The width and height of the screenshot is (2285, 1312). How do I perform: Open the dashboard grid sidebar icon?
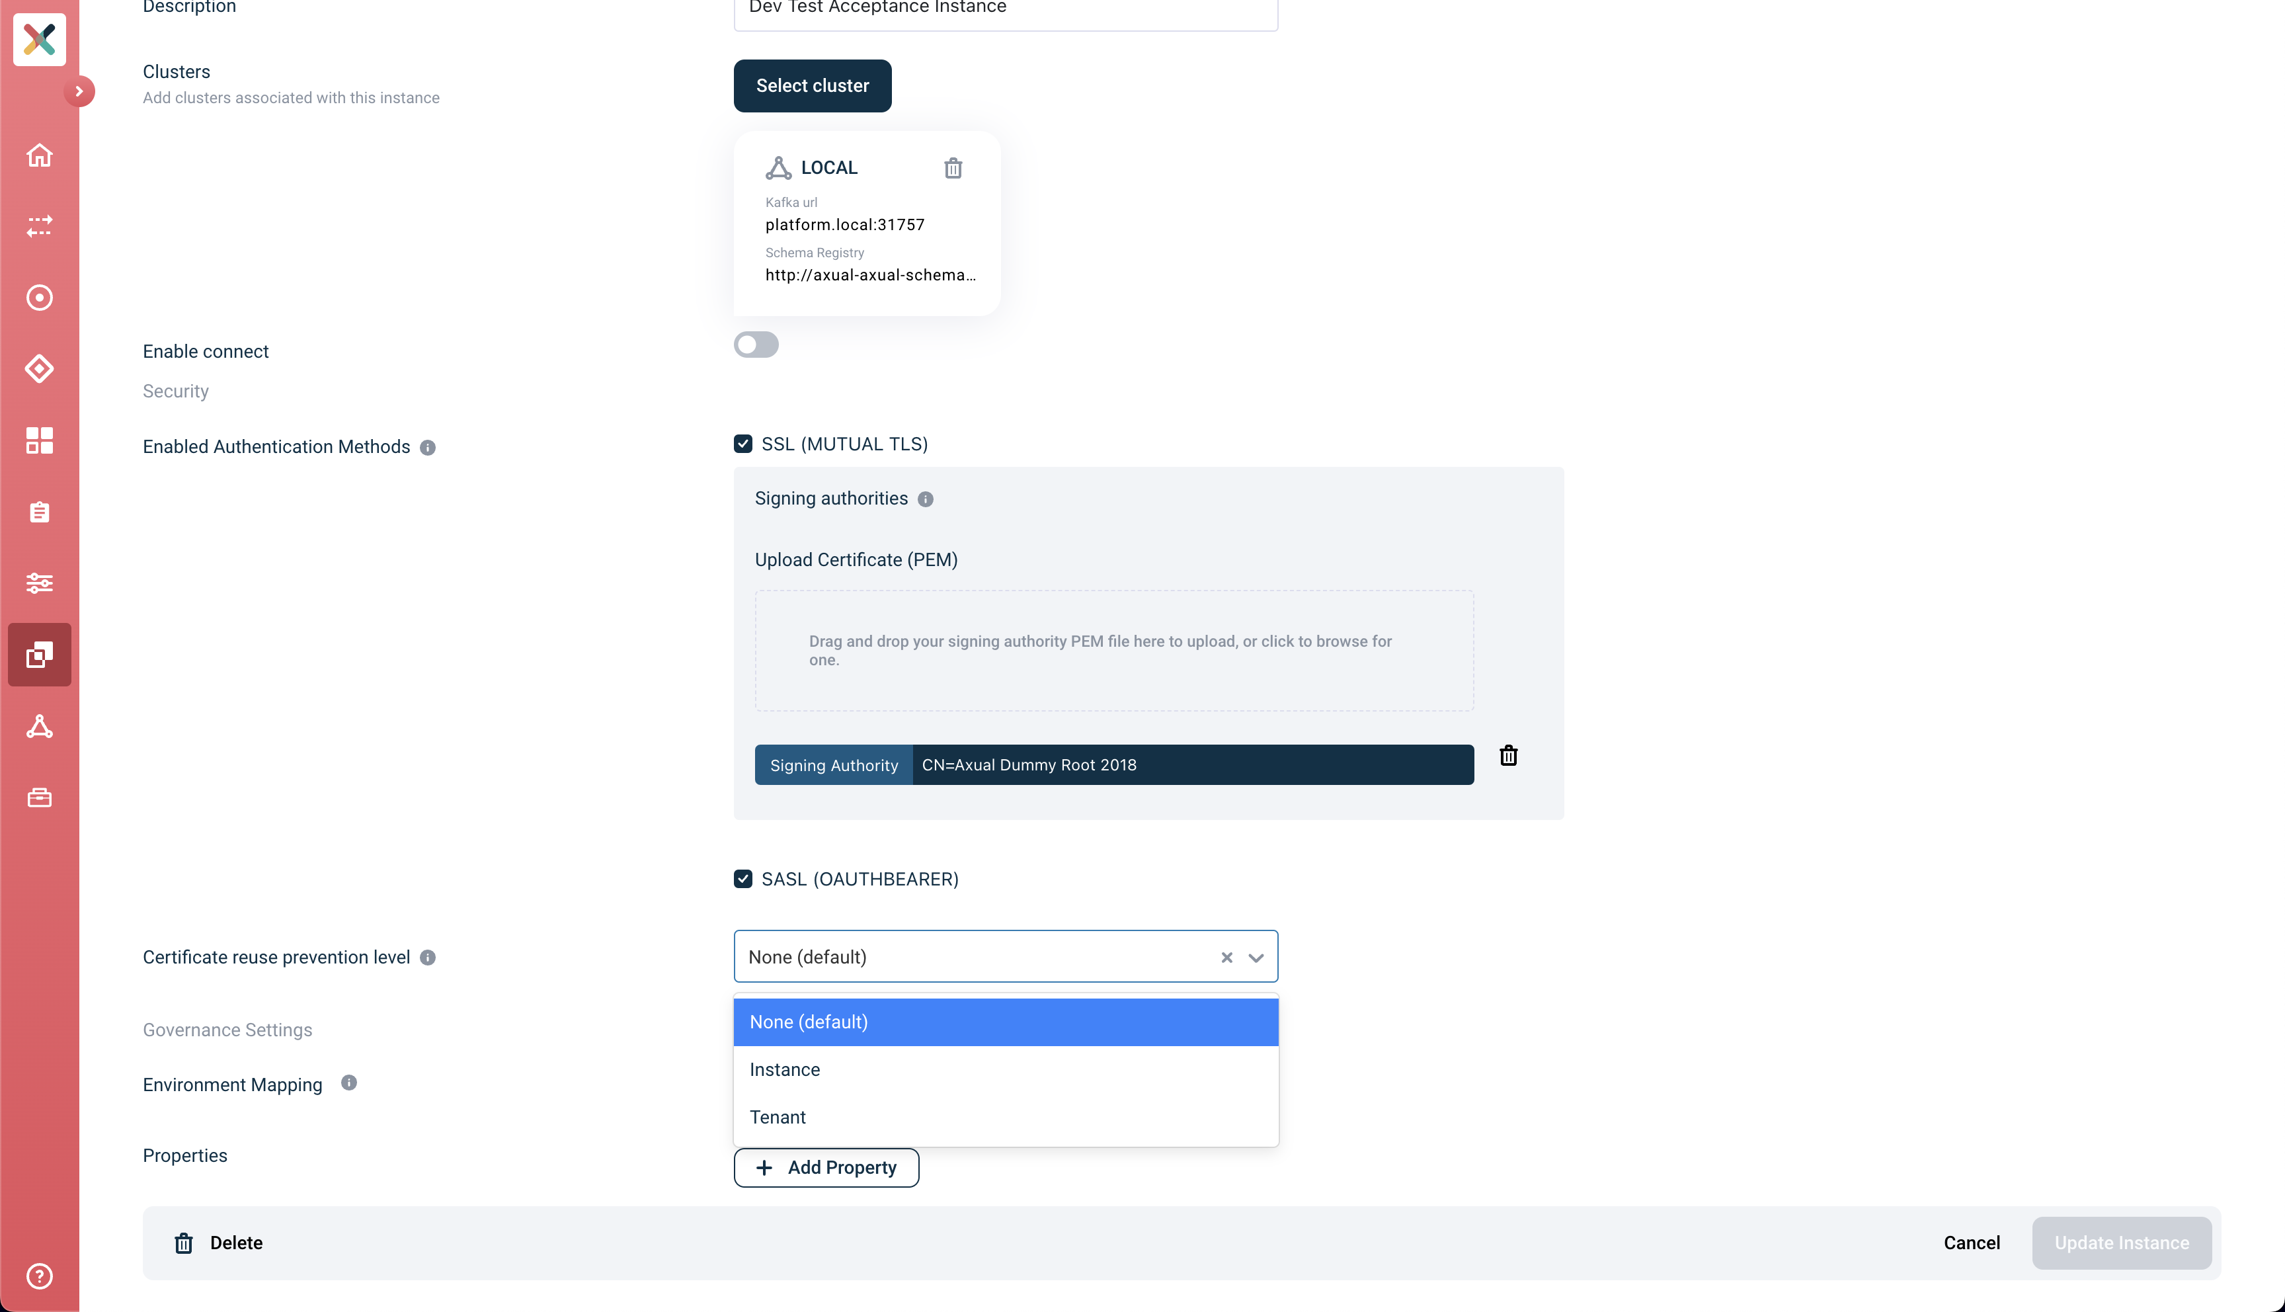(x=39, y=440)
